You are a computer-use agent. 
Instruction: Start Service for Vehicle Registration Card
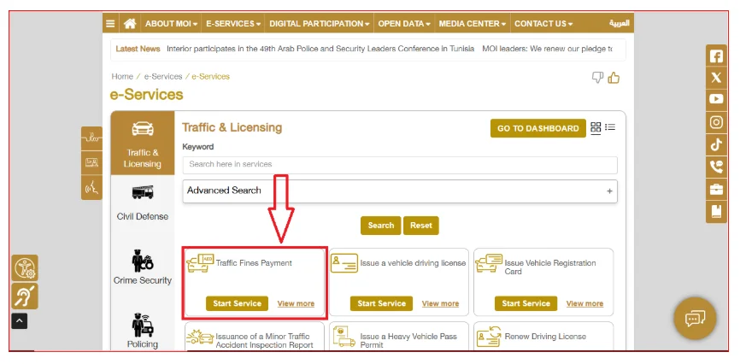(526, 303)
